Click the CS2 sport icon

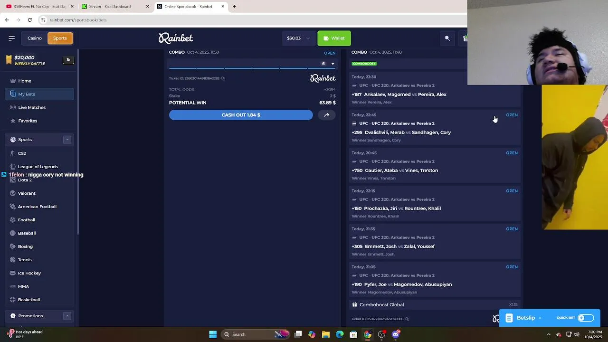click(x=13, y=153)
